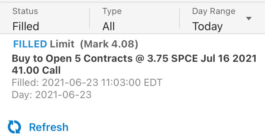
Task: Select the Filled timestamp line
Action: [x=87, y=83]
